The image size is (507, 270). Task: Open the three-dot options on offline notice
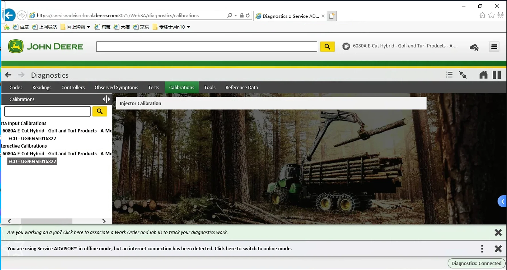[482, 249]
